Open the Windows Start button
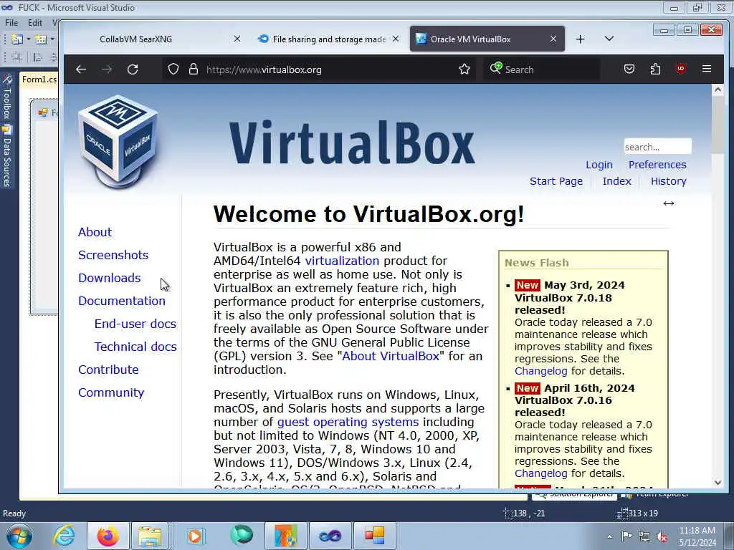The image size is (734, 550). (x=19, y=536)
